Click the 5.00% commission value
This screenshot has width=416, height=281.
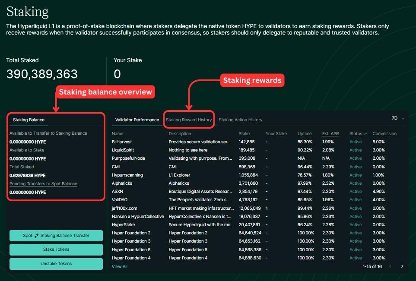378,142
